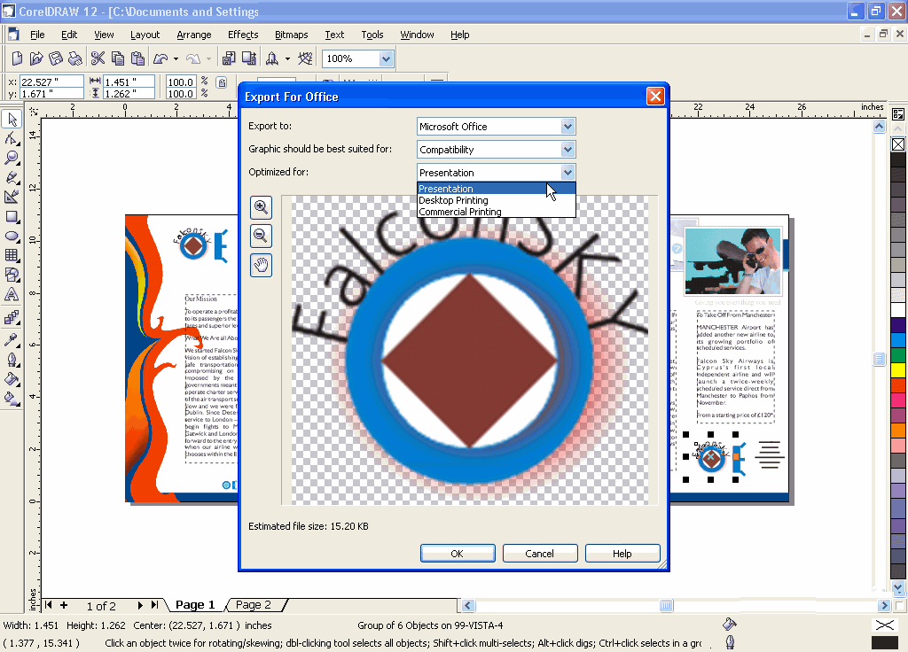
Task: Expand the Application Launcher arrow
Action: 288,58
